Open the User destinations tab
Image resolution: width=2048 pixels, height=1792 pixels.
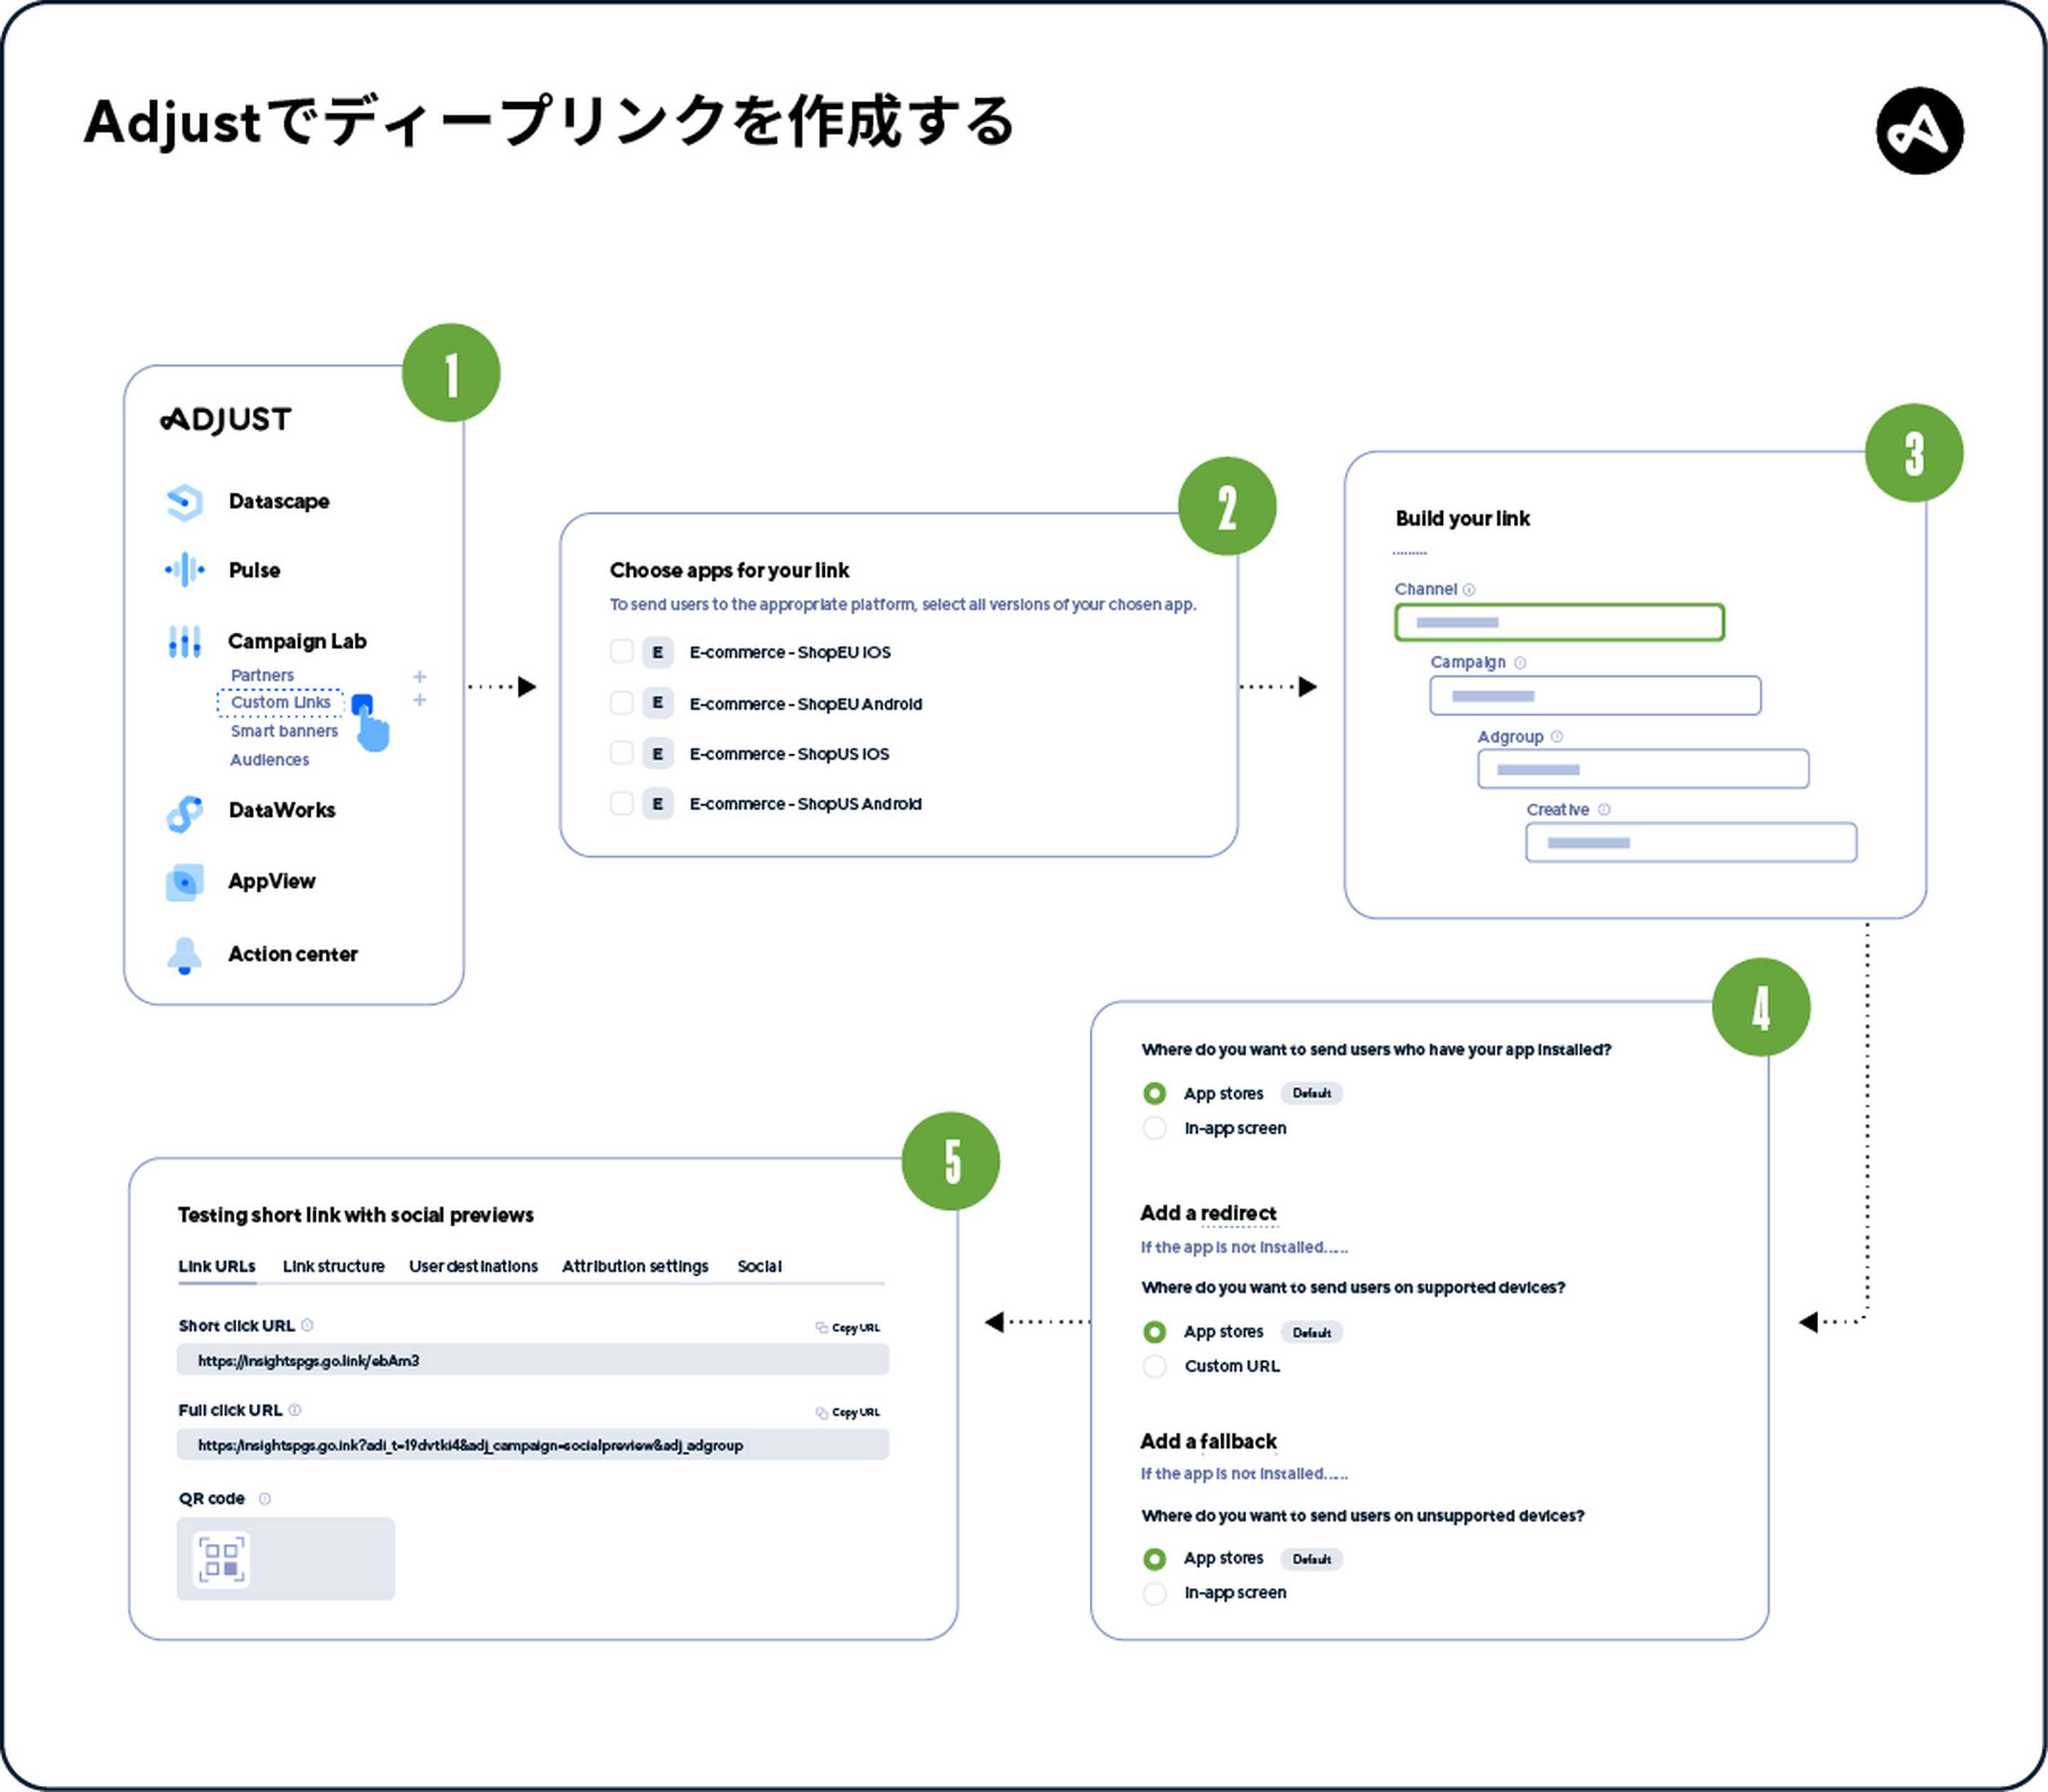(x=473, y=1266)
